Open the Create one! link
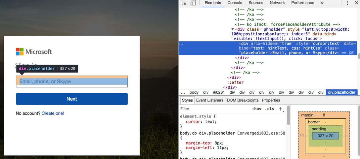This screenshot has width=360, height=159. point(53,113)
